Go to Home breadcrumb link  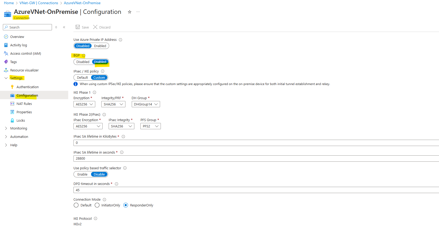pyautogui.click(x=9, y=3)
